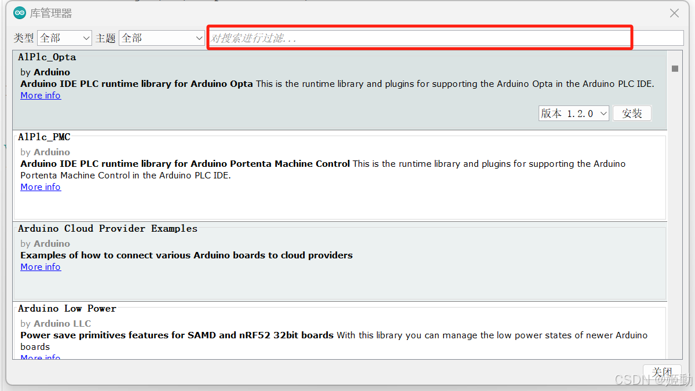
Task: Open the 类型 dropdown
Action: (64, 38)
